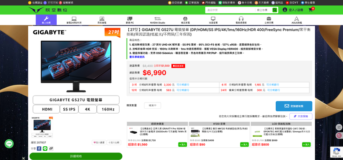343x160 pixels.
Task: Click the upper pink floating side icon
Action: (x=339, y=127)
